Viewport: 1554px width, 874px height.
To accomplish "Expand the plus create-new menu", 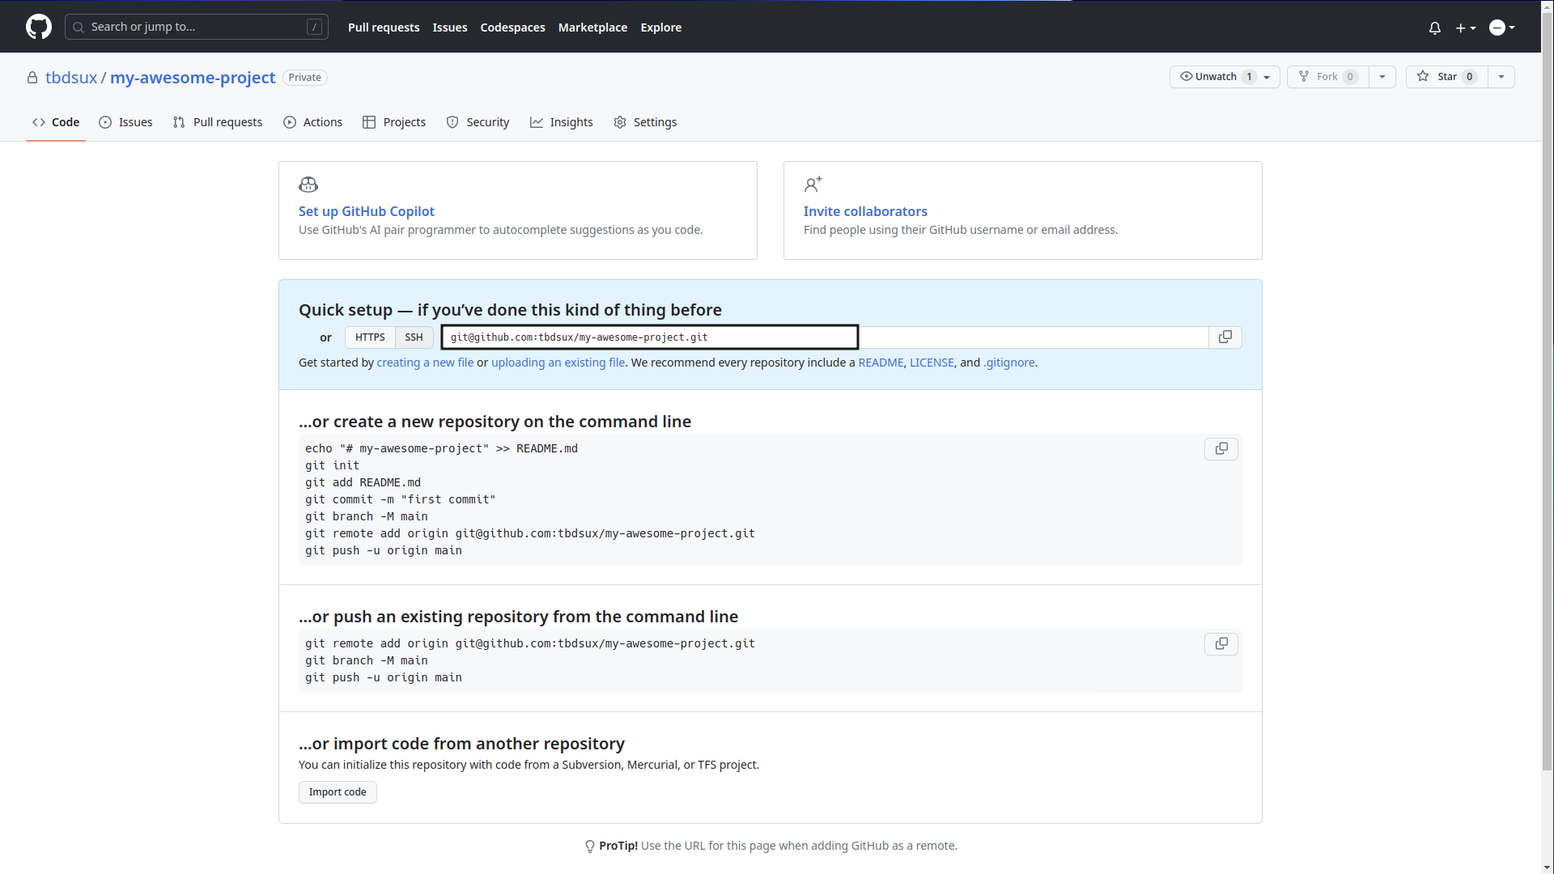I will coord(1466,28).
